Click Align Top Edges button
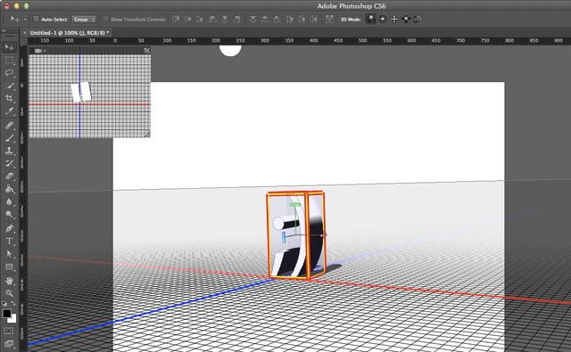 coord(177,19)
